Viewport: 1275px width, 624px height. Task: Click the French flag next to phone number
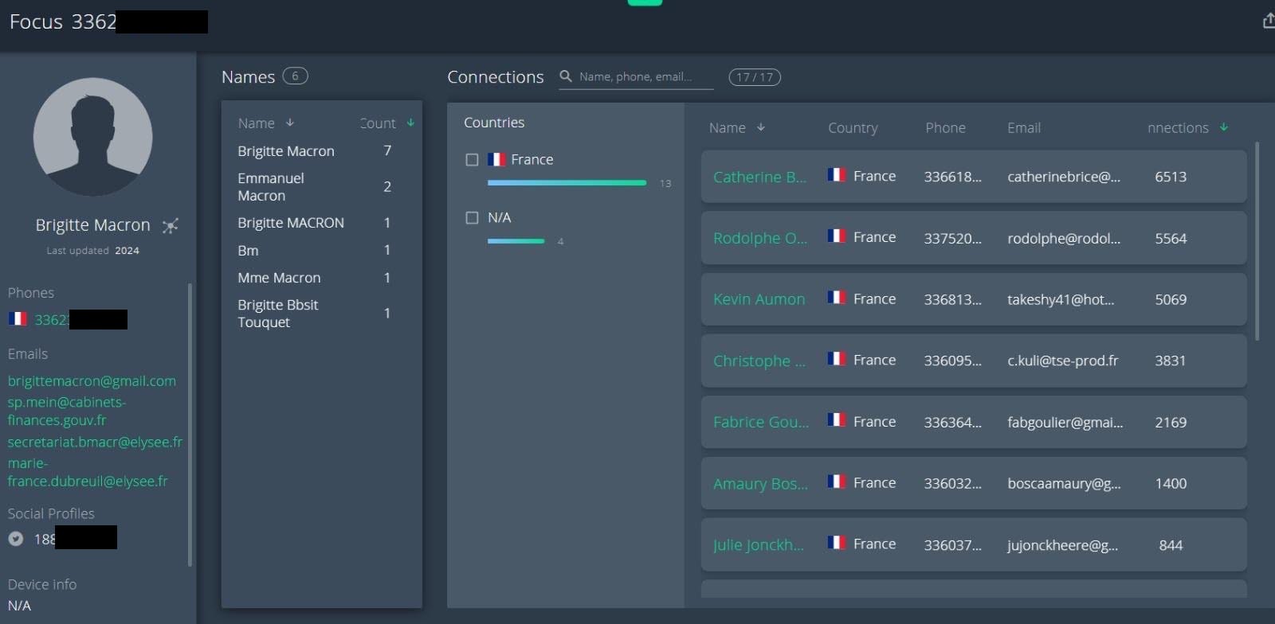[18, 319]
